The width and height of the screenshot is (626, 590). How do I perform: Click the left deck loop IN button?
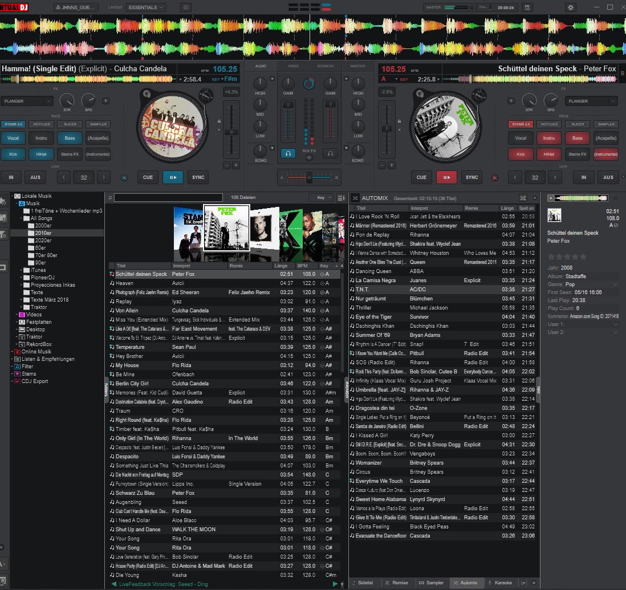[x=11, y=177]
